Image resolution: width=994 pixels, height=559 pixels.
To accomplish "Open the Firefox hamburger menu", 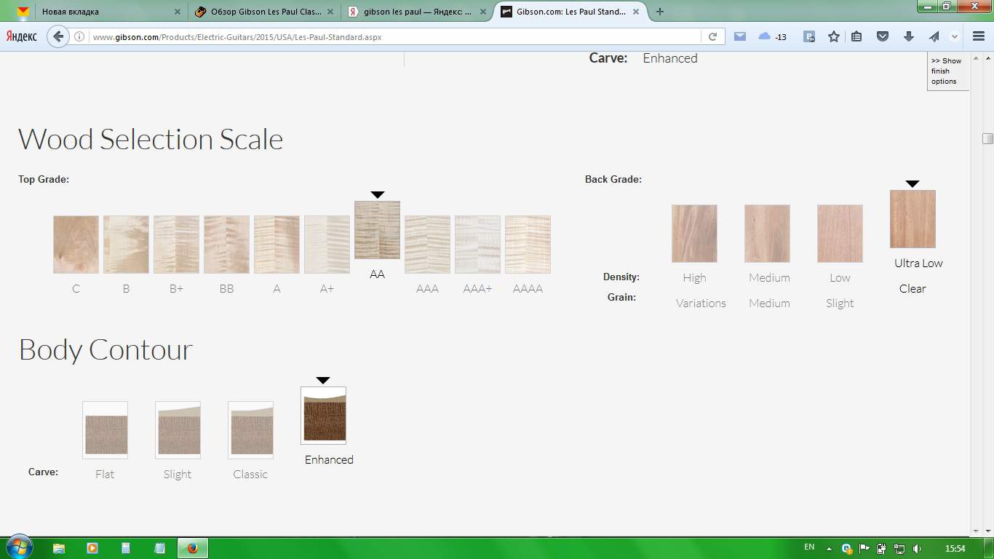I will (x=979, y=36).
